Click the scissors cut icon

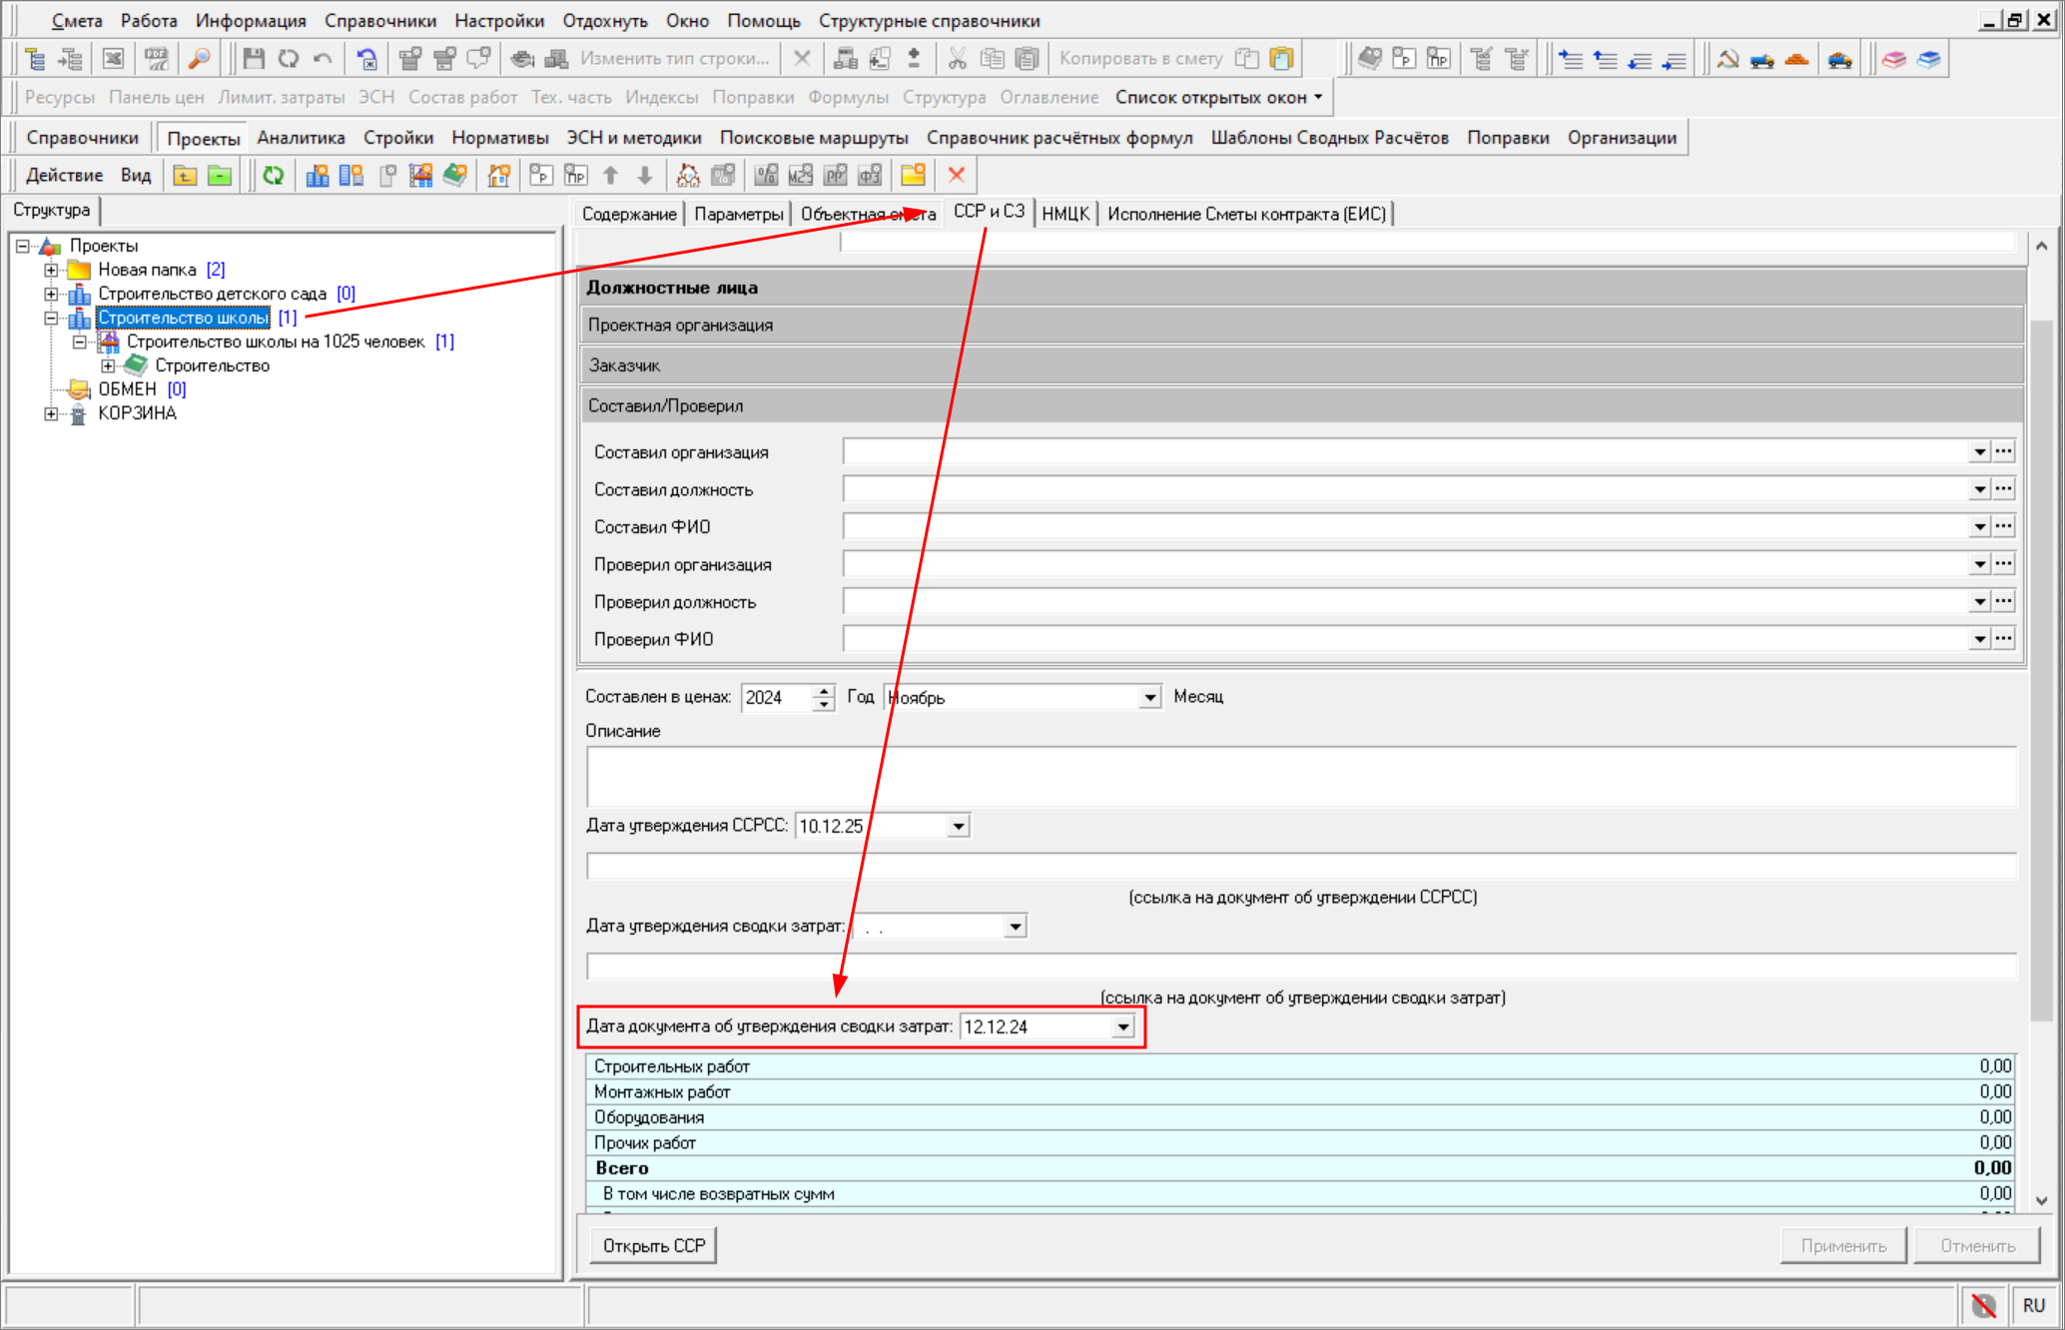[957, 59]
